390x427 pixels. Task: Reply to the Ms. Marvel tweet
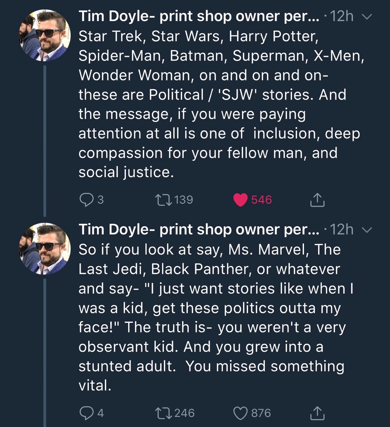(x=86, y=413)
